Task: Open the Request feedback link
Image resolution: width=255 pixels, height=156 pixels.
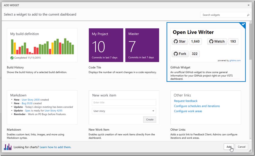Action: click(x=186, y=101)
